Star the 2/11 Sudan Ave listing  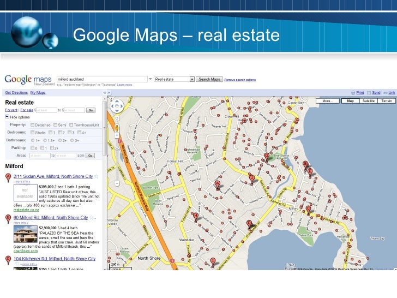pos(96,176)
